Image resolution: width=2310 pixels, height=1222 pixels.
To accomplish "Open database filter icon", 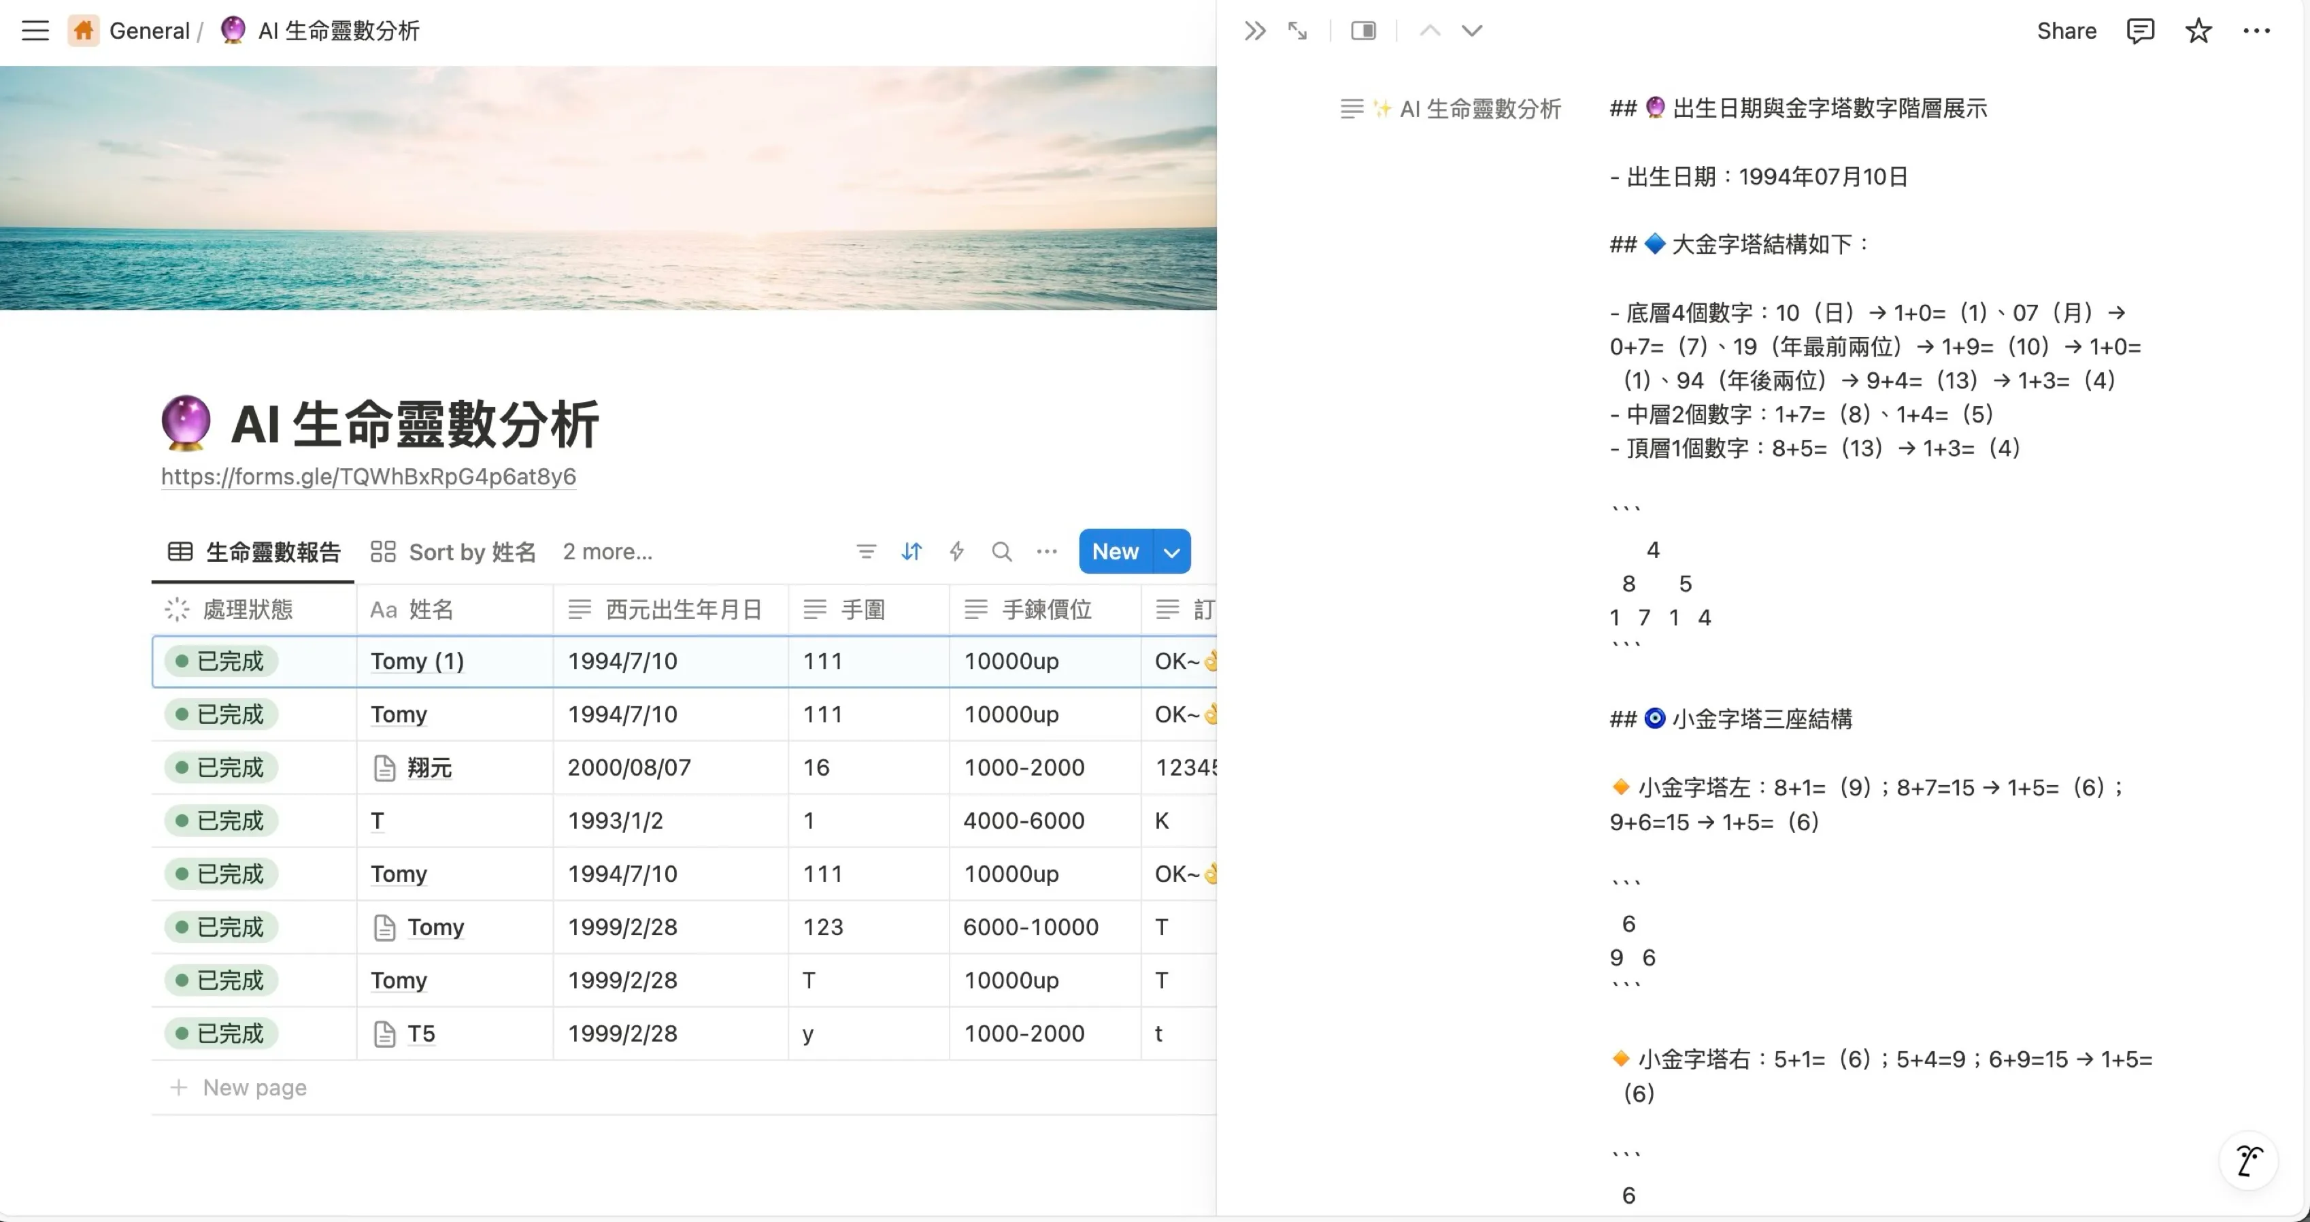I will [x=865, y=552].
